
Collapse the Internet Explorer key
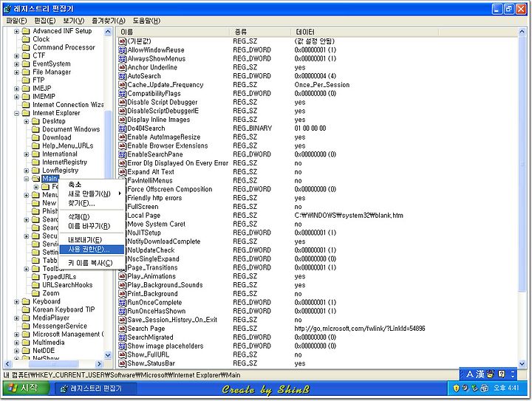tap(16, 113)
